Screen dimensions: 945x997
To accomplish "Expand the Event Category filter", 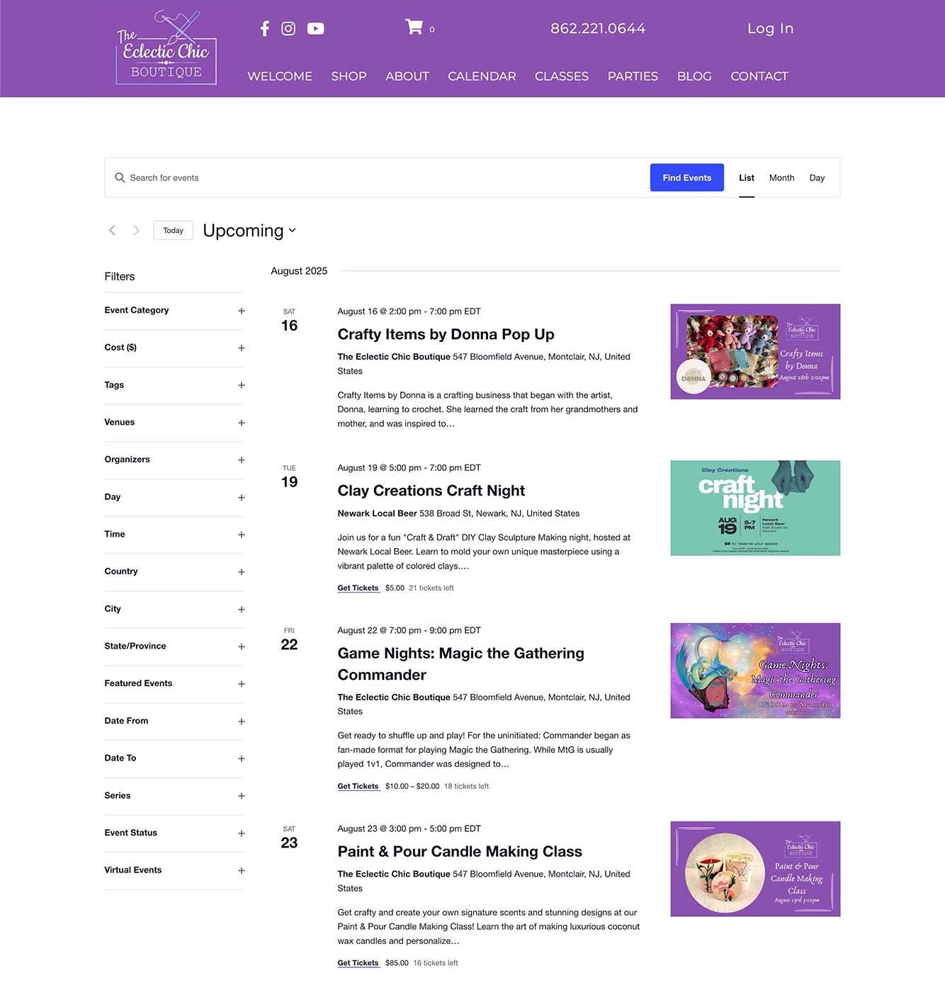I will [x=241, y=311].
